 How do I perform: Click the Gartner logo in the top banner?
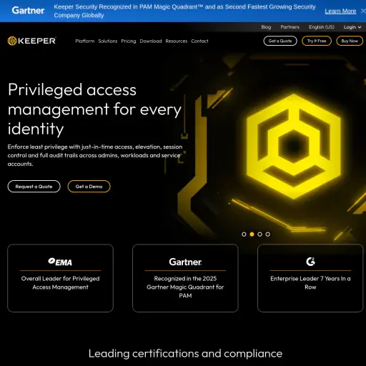[x=28, y=11]
